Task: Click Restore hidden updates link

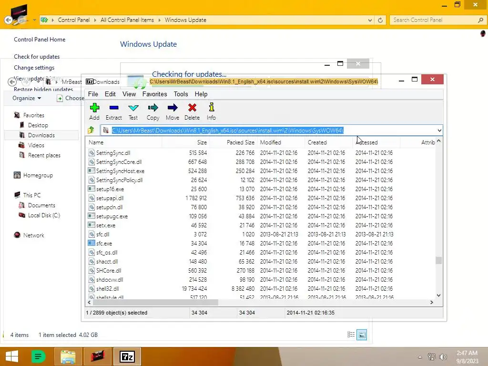Action: click(43, 89)
